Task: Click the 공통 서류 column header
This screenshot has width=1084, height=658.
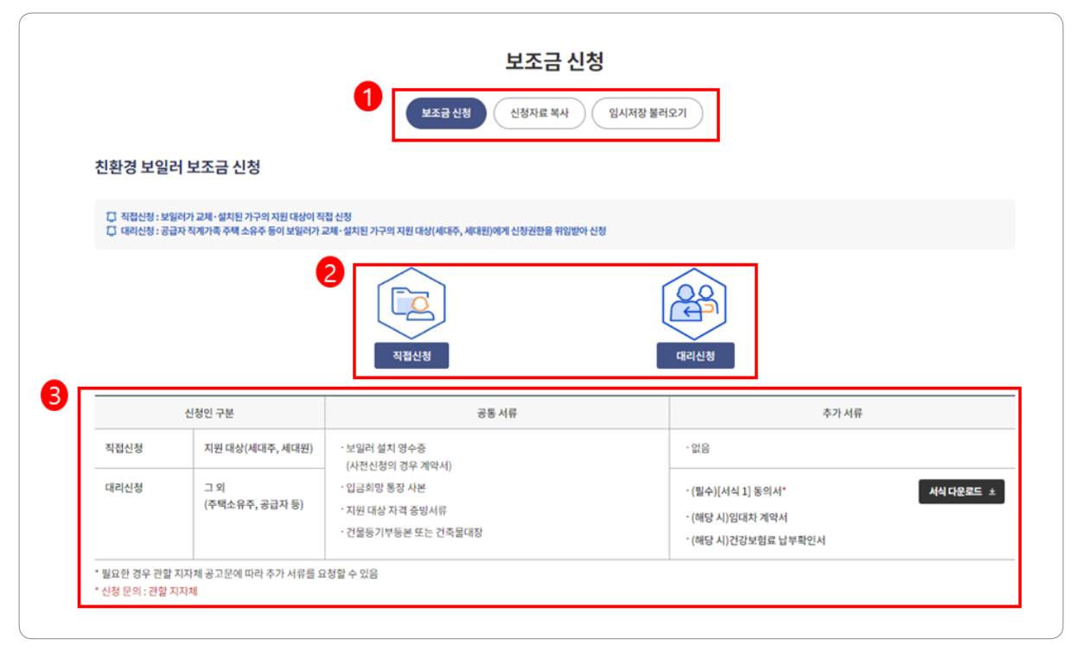Action: tap(494, 411)
